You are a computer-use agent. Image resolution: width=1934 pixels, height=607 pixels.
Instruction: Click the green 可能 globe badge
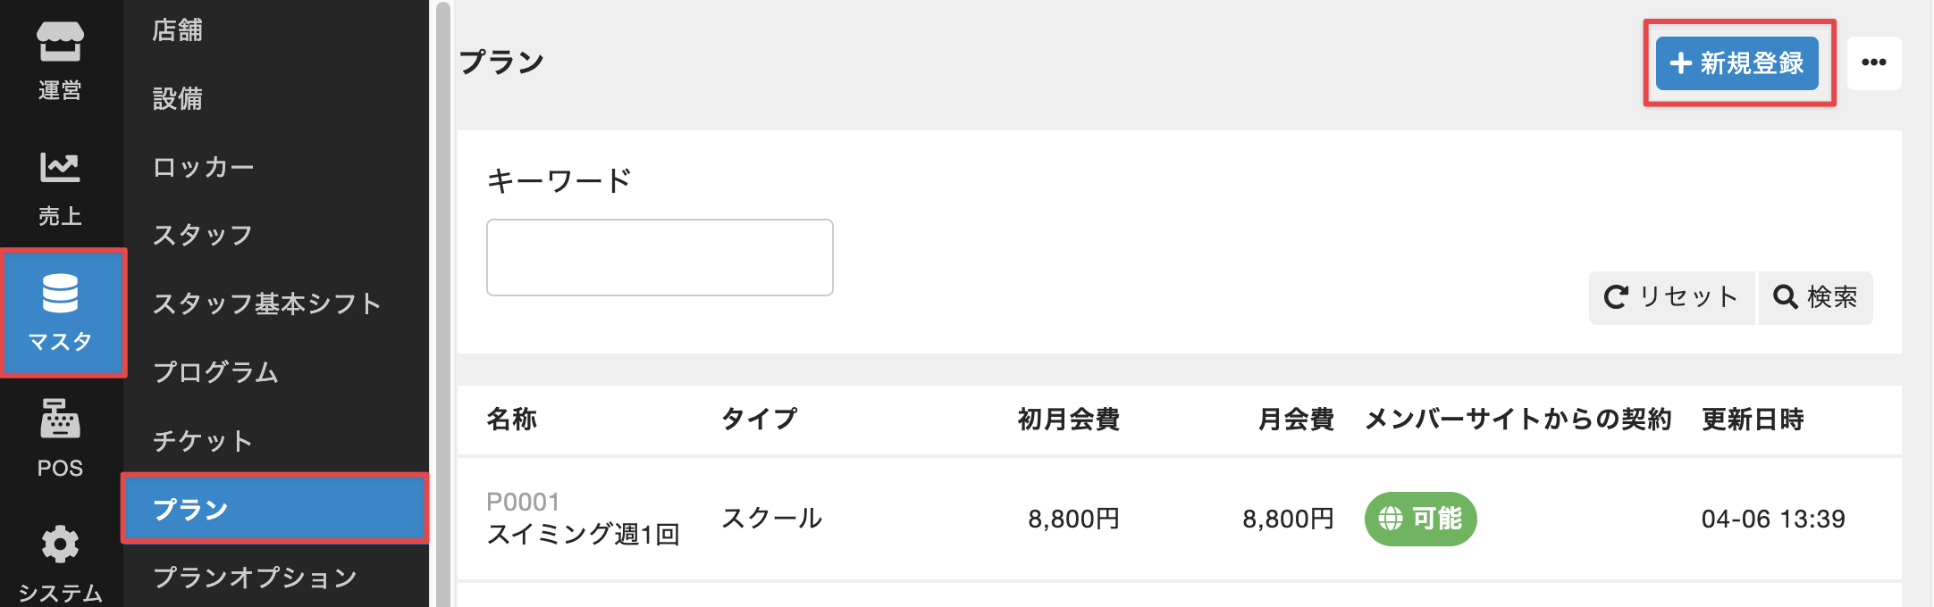click(x=1420, y=519)
